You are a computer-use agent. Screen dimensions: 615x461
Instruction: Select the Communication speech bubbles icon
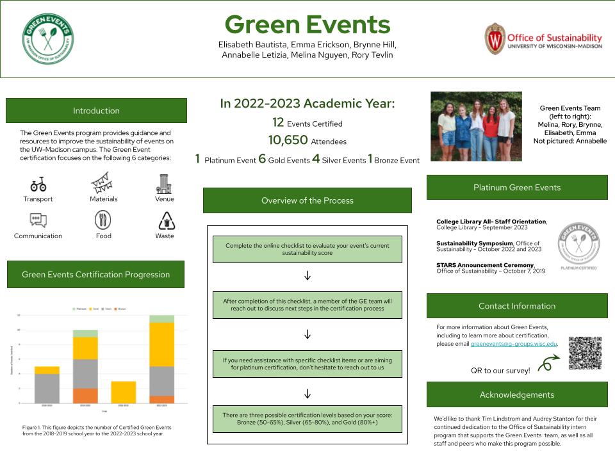click(x=38, y=220)
